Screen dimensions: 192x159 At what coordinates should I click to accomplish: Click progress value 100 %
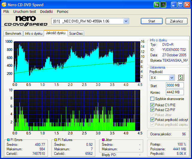[182, 144]
